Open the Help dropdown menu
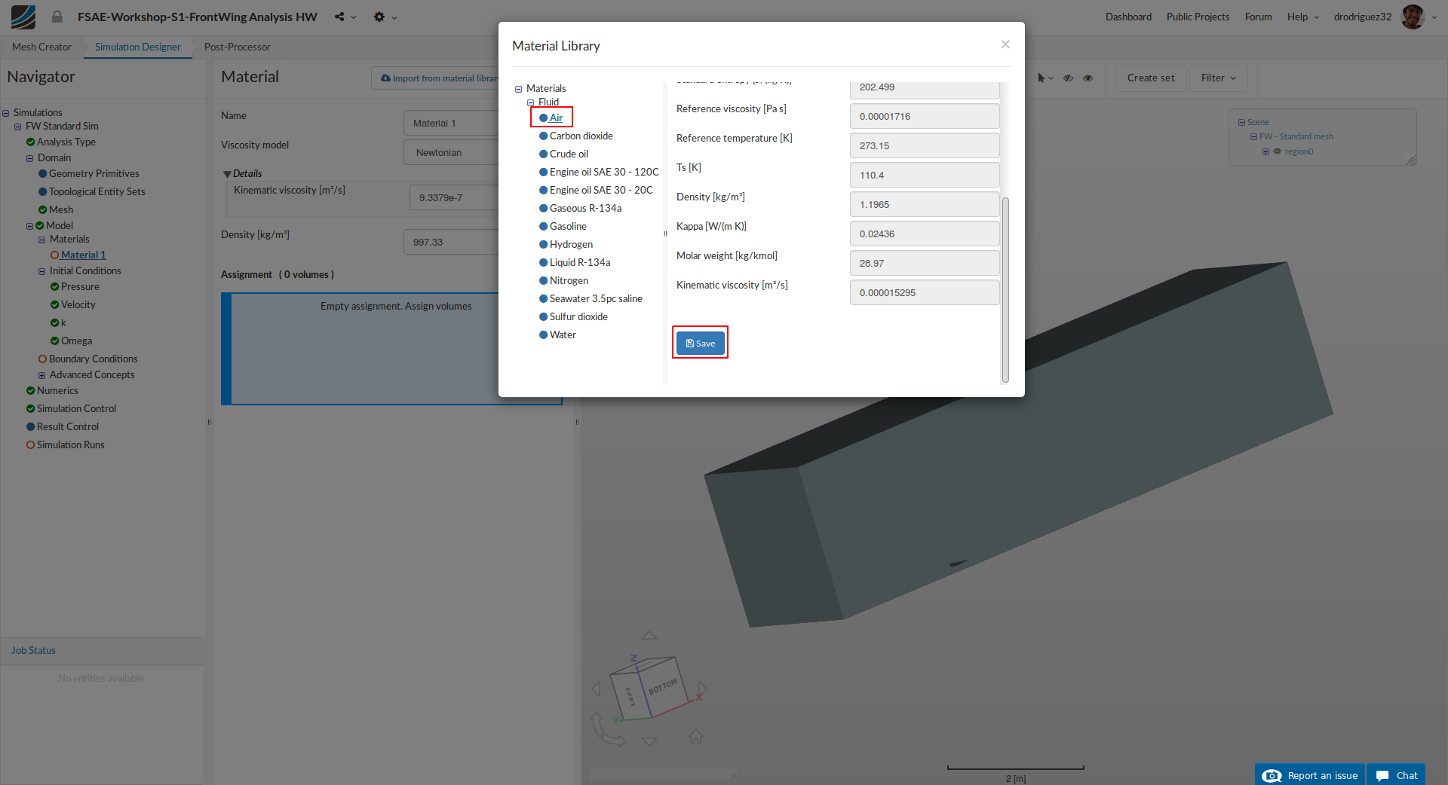 (x=1302, y=17)
